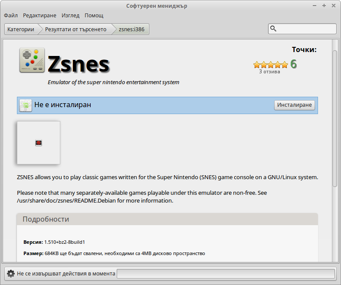Return to Резултати от търсенето breadcrumb
The height and width of the screenshot is (285, 341).
point(75,29)
